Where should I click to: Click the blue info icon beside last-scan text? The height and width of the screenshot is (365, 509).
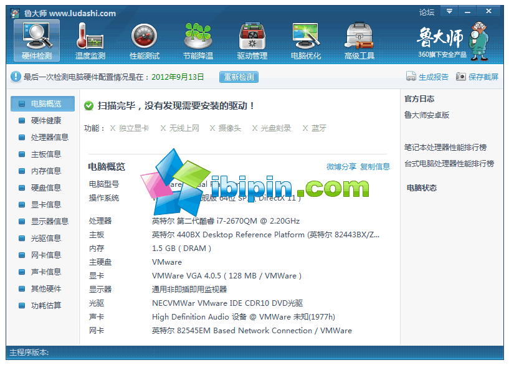pos(15,77)
